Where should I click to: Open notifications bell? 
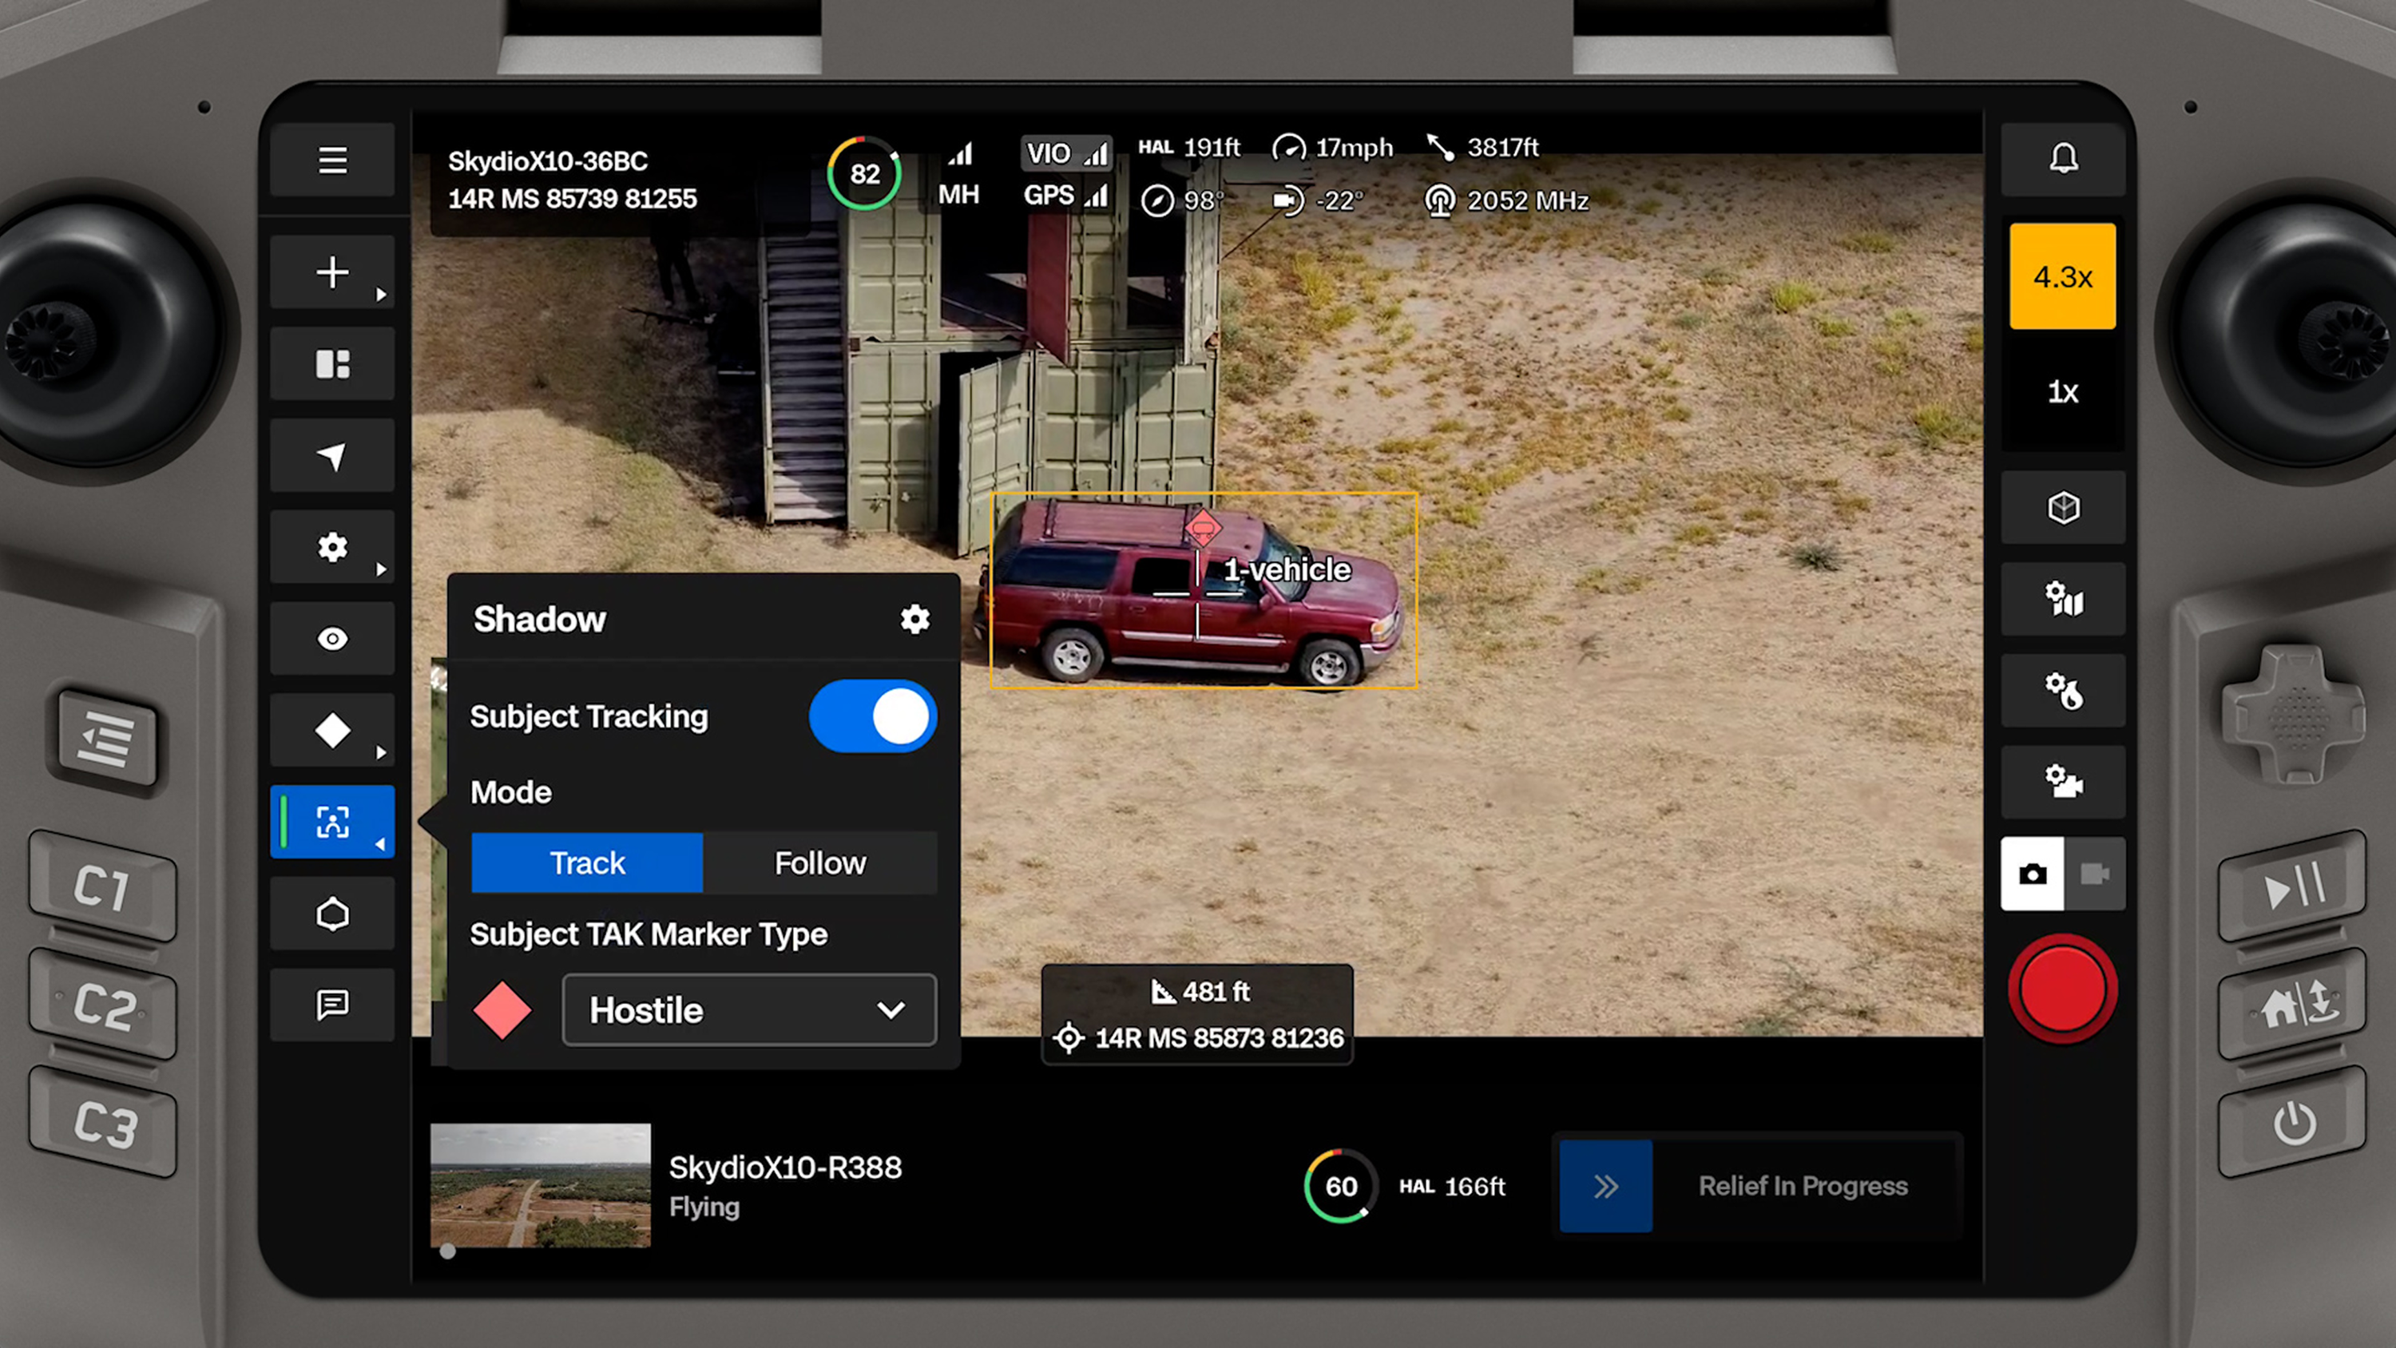point(2063,159)
